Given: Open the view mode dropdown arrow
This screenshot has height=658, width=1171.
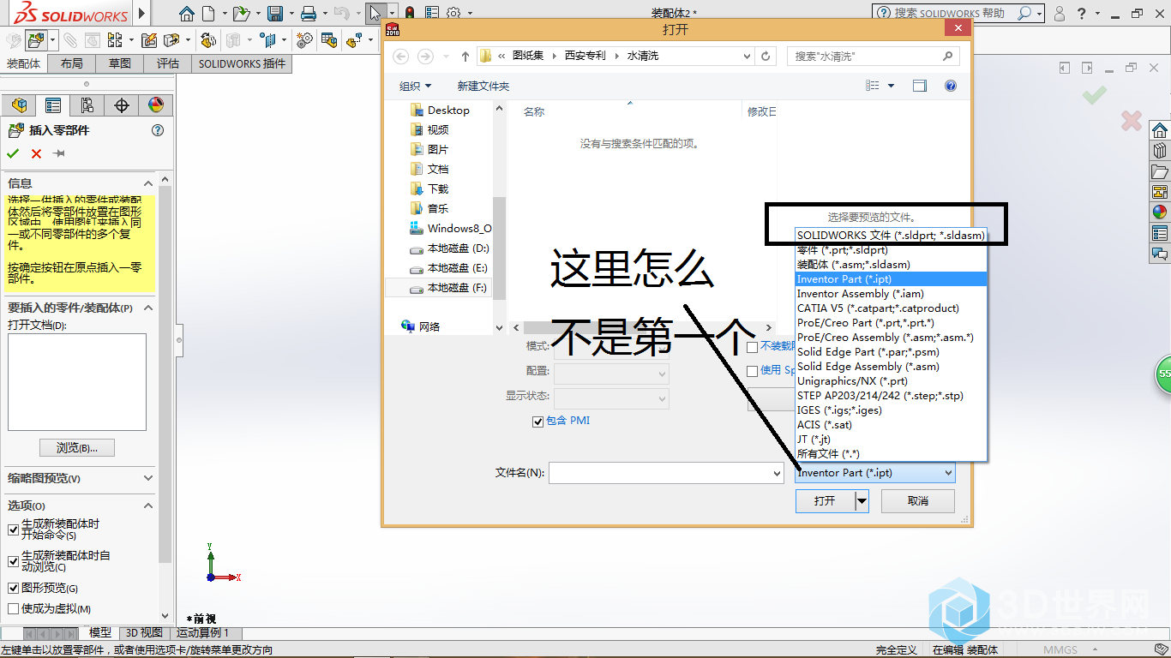Looking at the screenshot, I should pyautogui.click(x=892, y=86).
